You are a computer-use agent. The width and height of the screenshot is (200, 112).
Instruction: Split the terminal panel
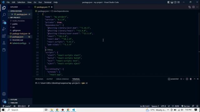pyautogui.click(x=187, y=79)
